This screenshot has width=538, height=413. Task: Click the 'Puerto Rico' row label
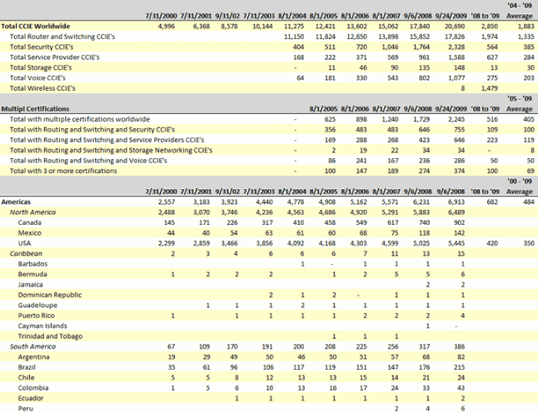pos(37,316)
